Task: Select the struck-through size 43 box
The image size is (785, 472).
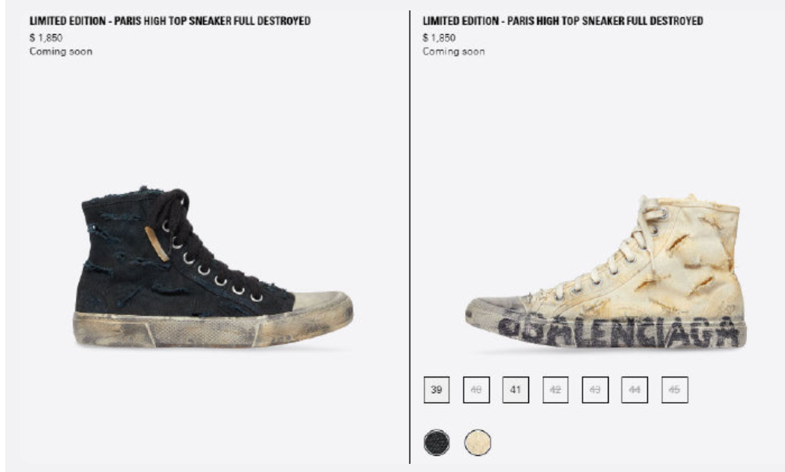Action: [x=595, y=389]
